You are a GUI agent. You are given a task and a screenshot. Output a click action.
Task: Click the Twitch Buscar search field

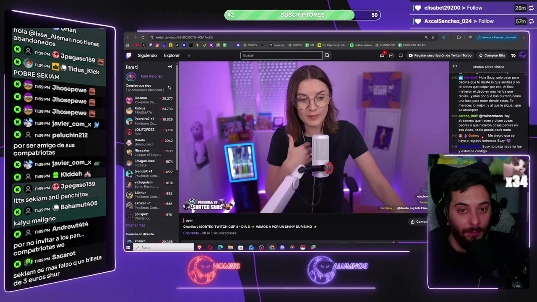pyautogui.click(x=282, y=55)
